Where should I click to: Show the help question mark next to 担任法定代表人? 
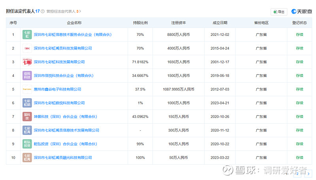tap(43, 11)
